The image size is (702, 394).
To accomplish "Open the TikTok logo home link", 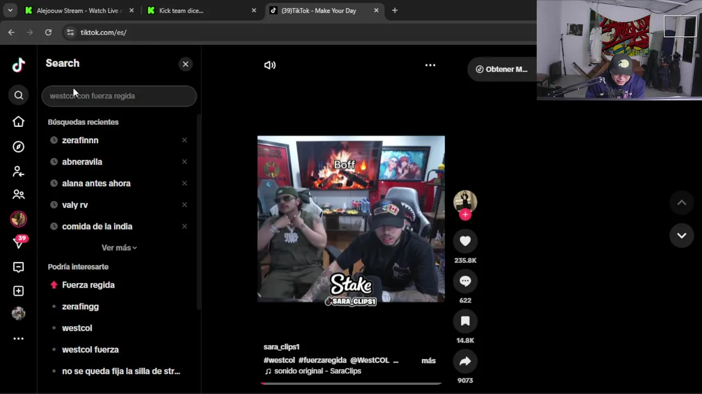I will 19,65.
